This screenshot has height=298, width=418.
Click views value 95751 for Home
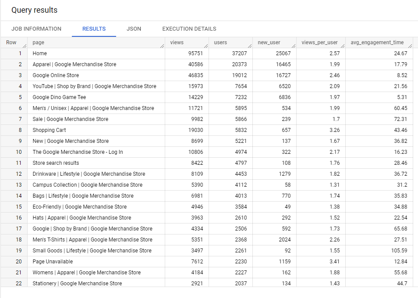(x=195, y=53)
